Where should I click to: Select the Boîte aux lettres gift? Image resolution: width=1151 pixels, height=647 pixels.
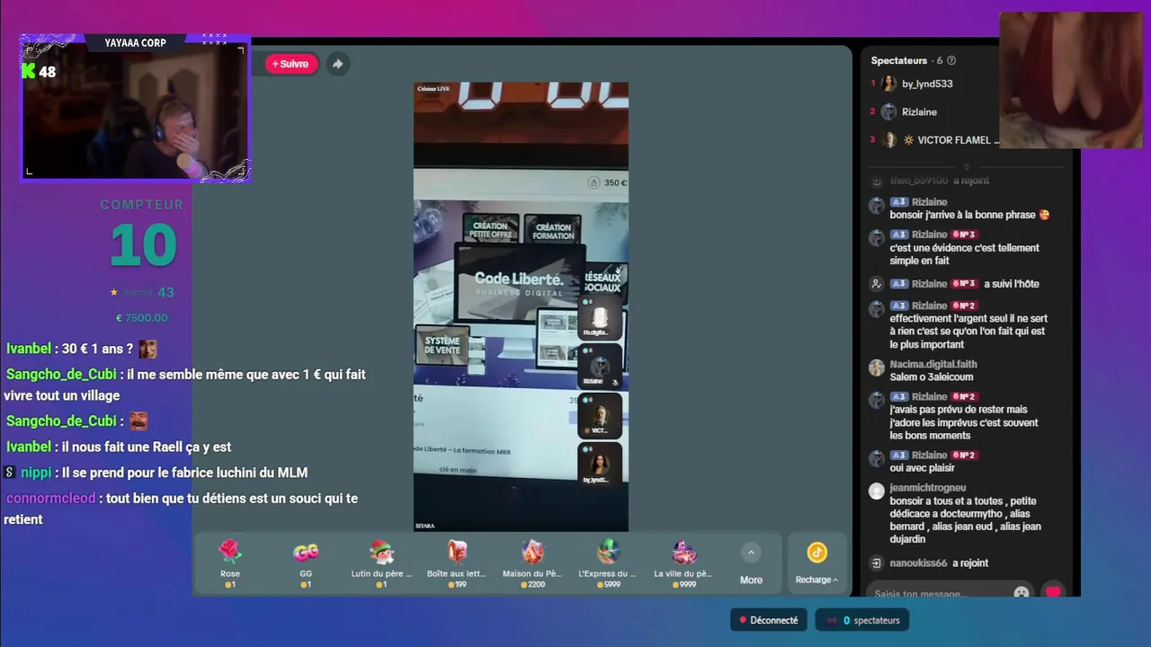(x=457, y=564)
